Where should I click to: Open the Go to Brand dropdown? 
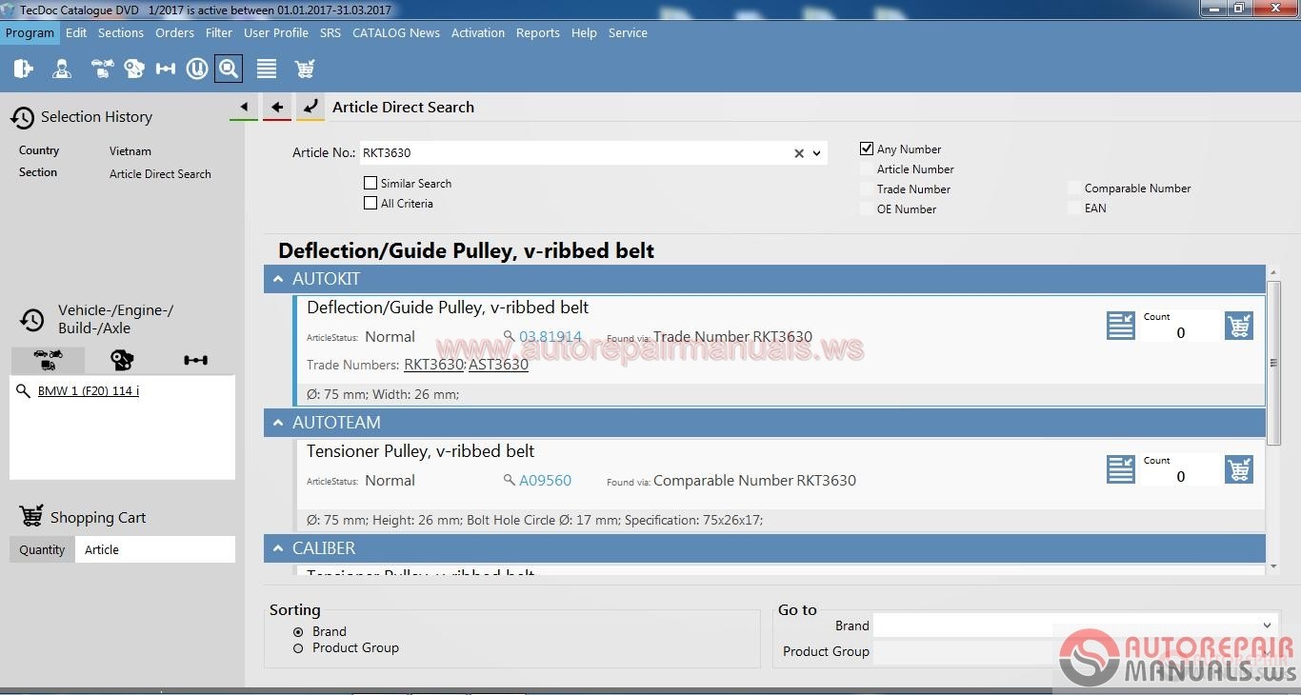(1267, 625)
